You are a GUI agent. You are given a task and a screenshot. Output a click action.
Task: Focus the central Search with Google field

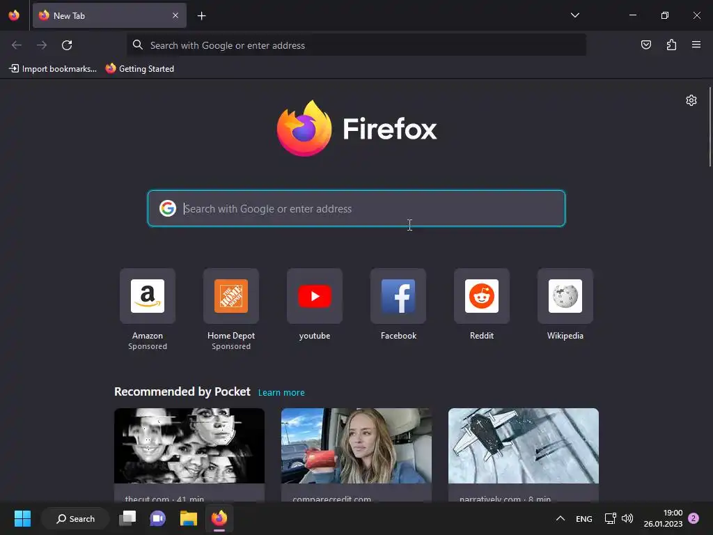click(x=356, y=208)
